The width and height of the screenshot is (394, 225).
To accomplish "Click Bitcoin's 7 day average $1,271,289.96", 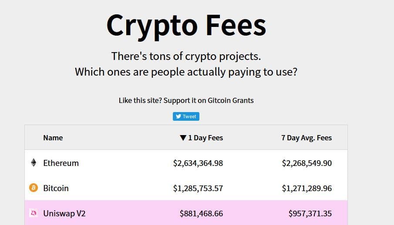I will [306, 188].
